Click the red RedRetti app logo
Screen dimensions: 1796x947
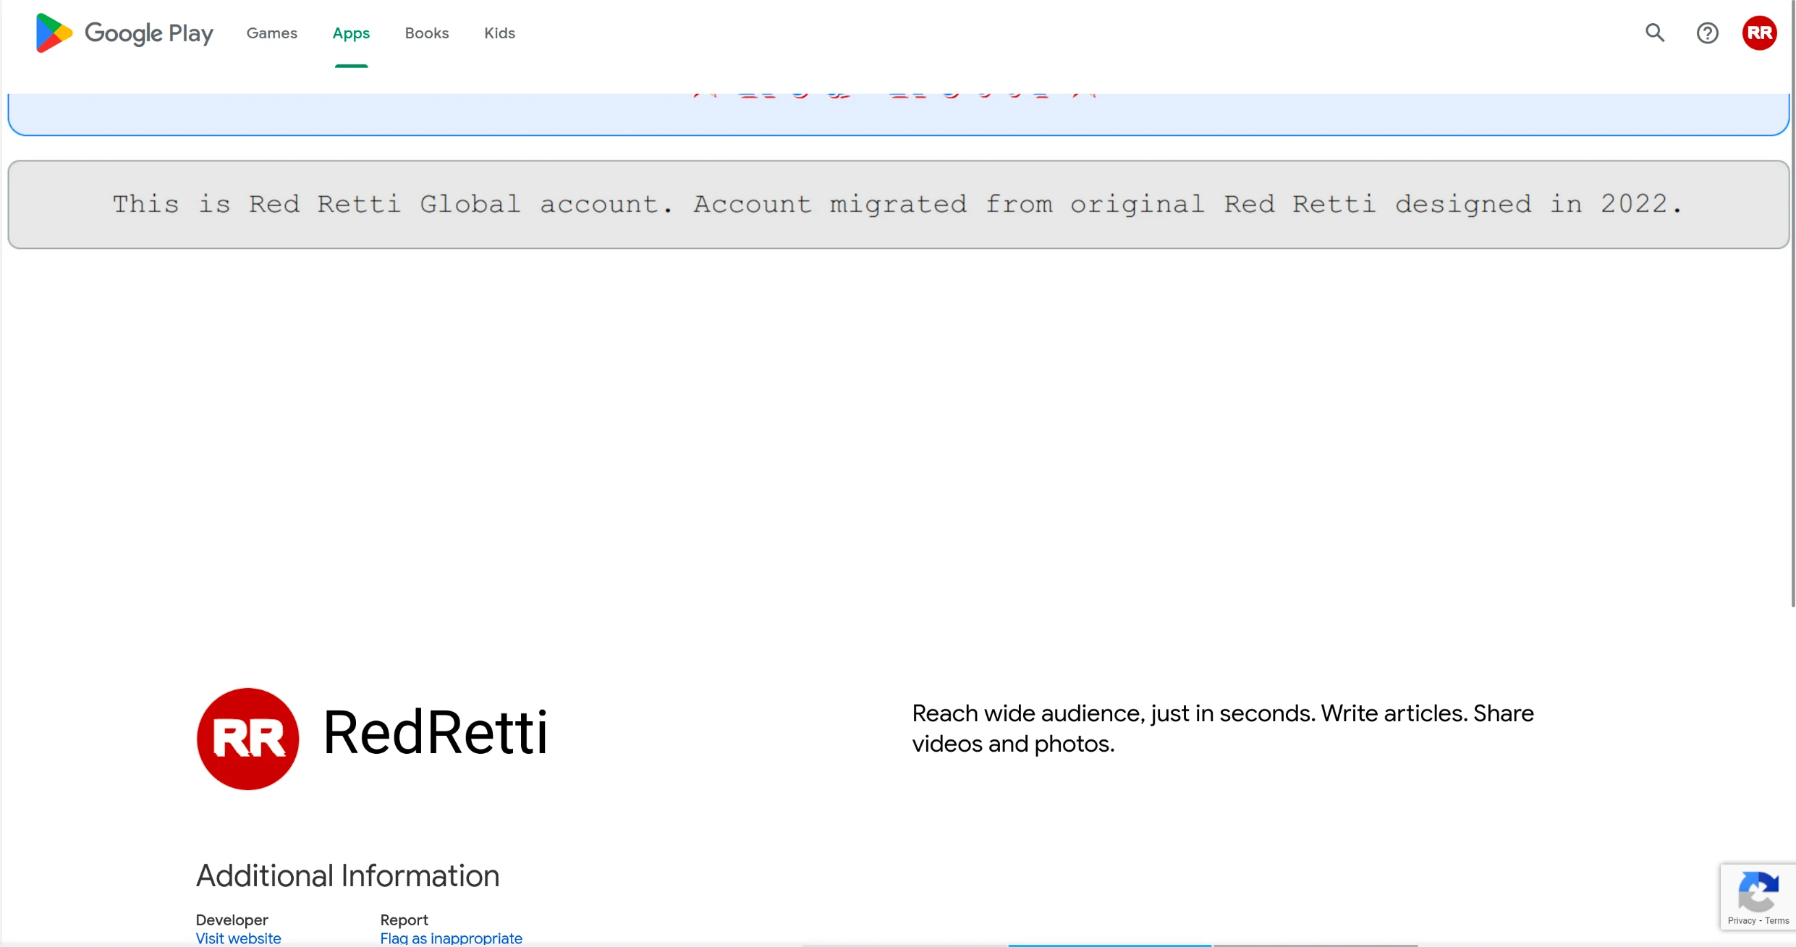coord(247,738)
